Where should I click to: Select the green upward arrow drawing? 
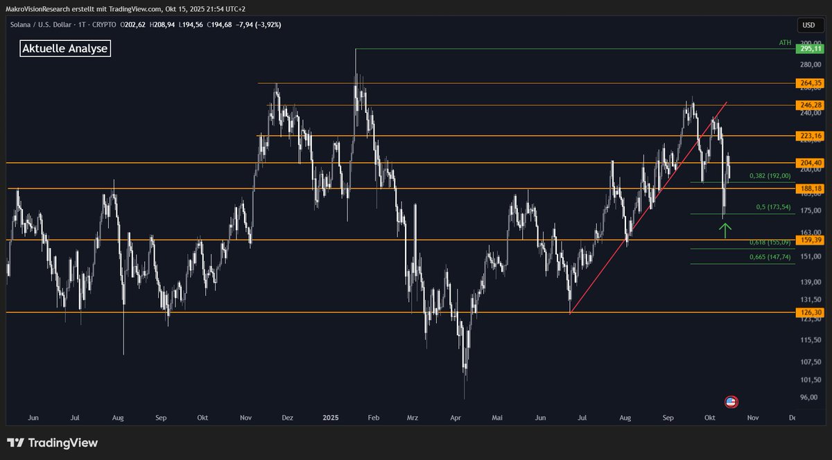point(725,229)
